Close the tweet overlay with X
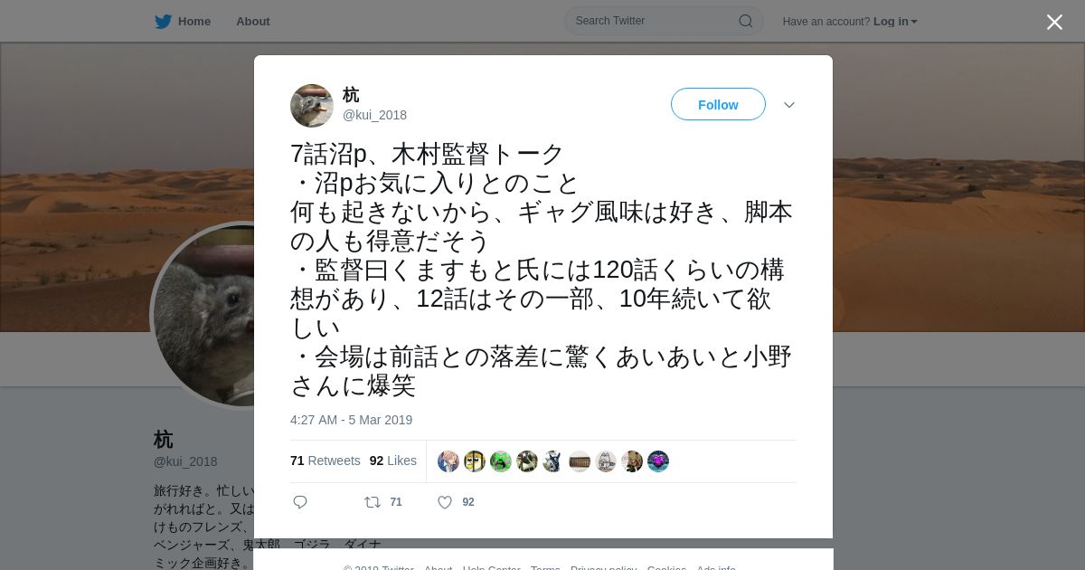1085x570 pixels. coord(1054,22)
